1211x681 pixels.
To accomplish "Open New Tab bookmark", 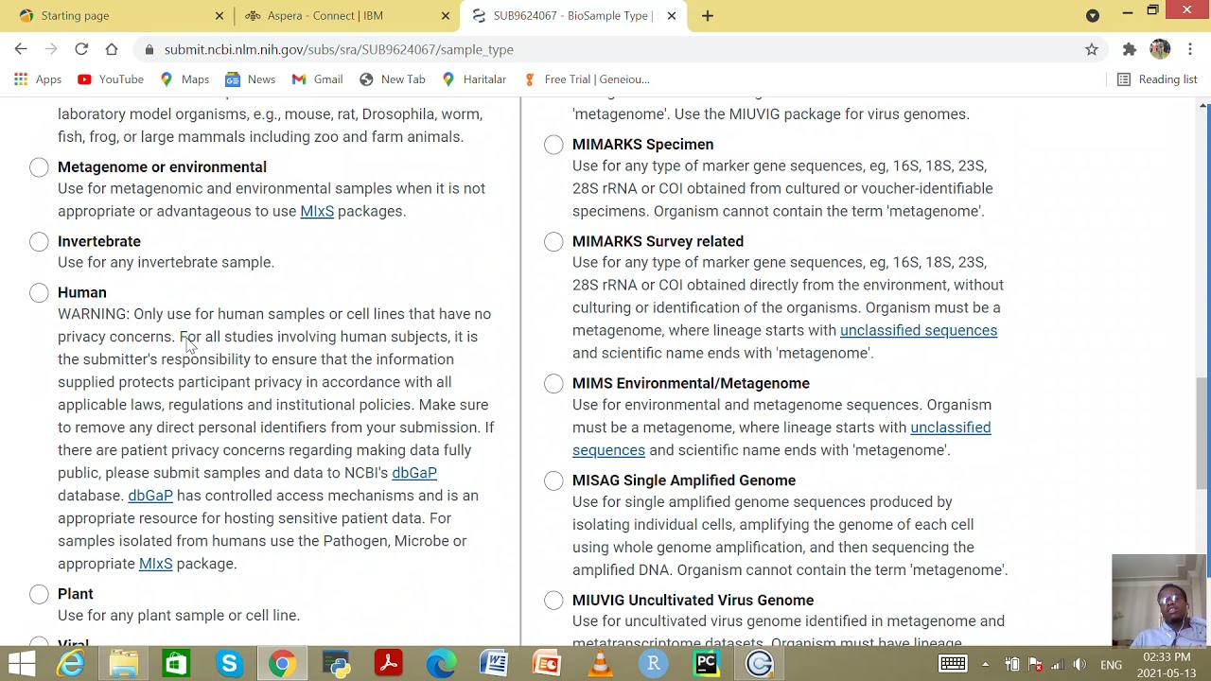I will coord(393,79).
